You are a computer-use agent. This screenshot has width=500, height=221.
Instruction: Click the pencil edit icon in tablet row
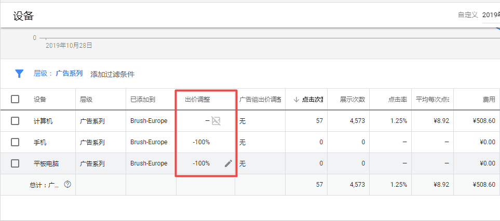click(x=228, y=163)
